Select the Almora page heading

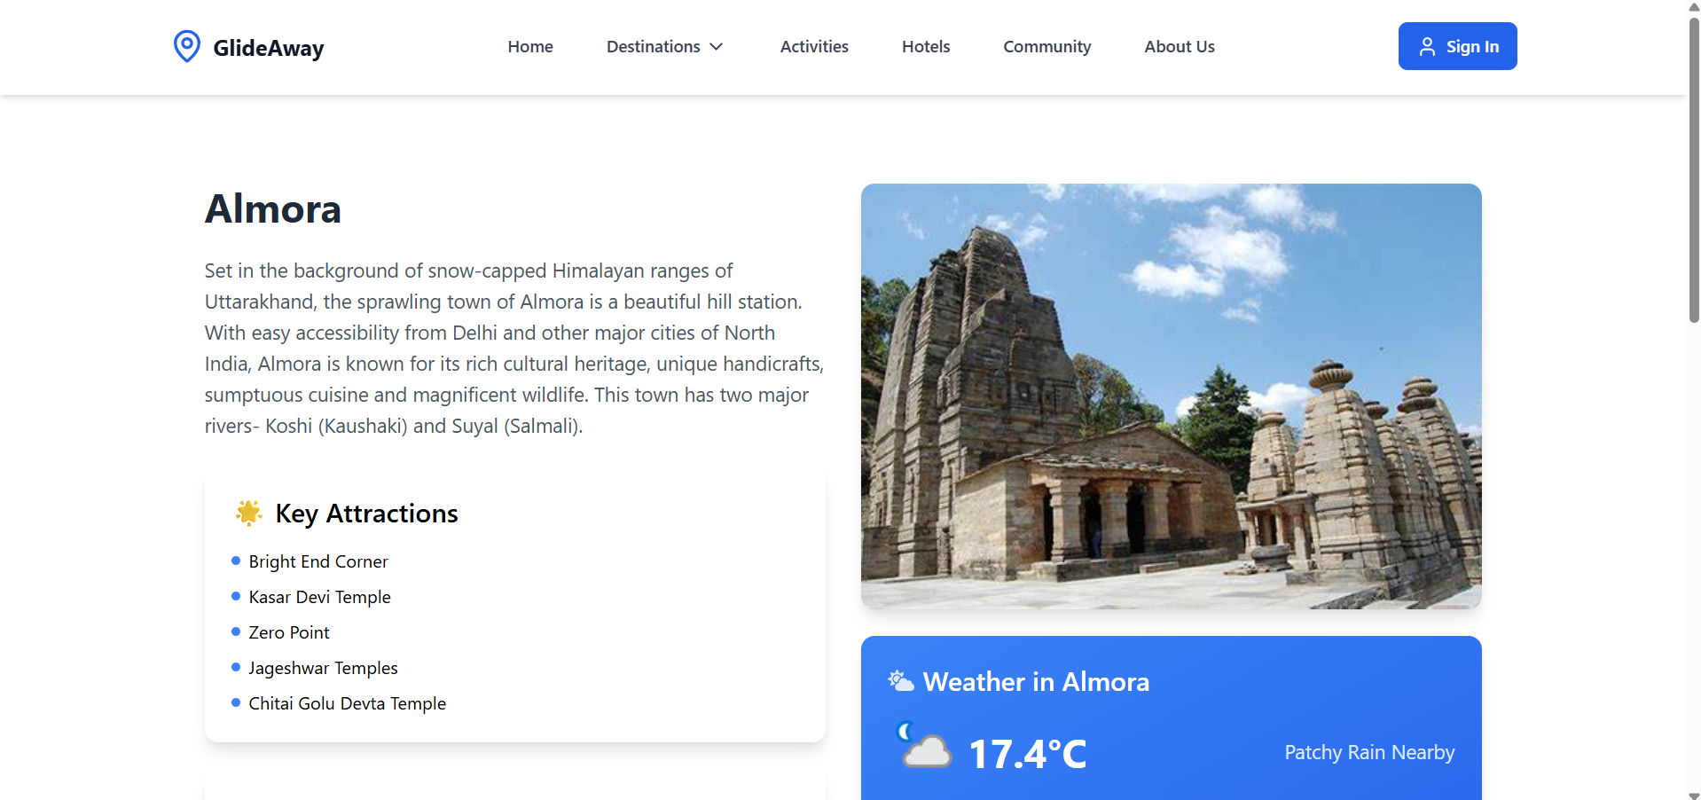(x=273, y=209)
